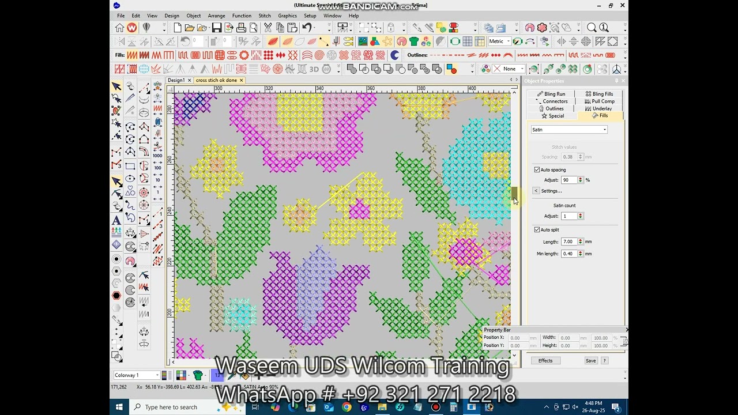Screen dimensions: 738x415
Task: Click the Zoom magnifier icon
Action: [x=592, y=28]
